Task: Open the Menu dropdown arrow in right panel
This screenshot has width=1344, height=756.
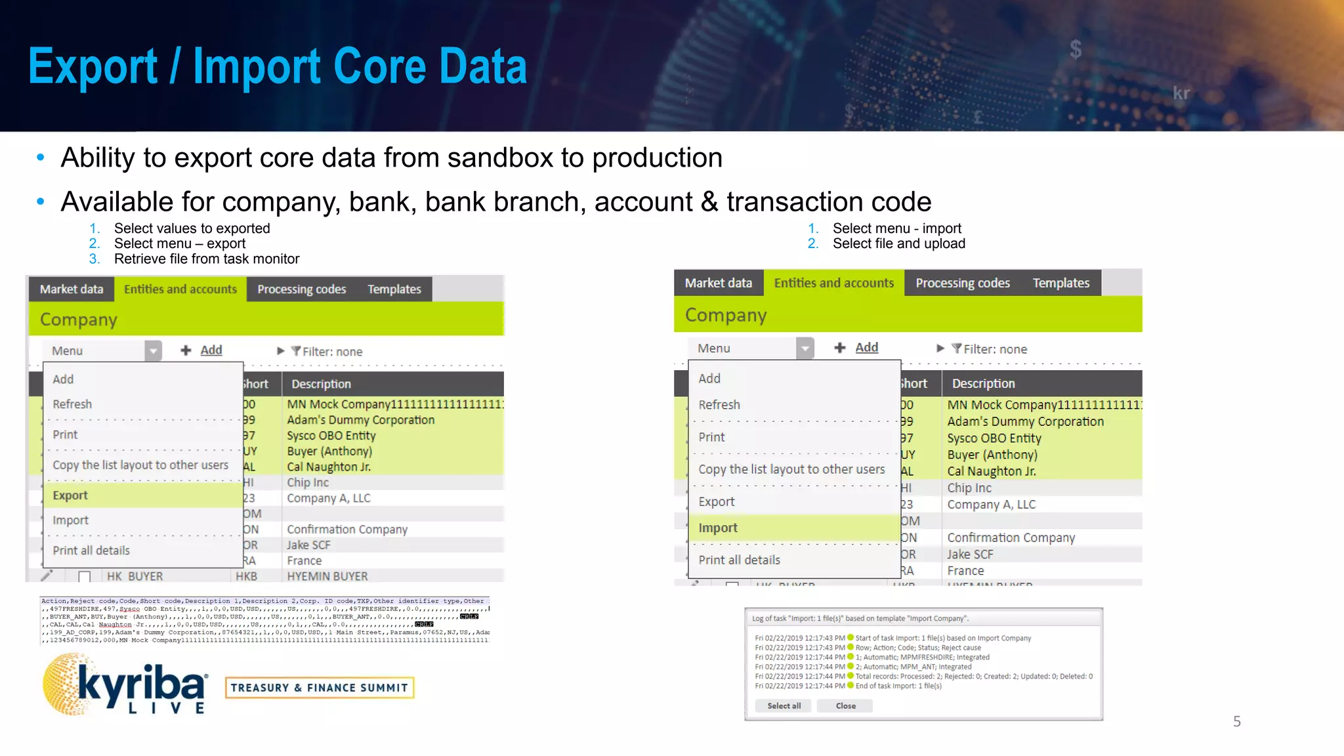Action: [x=805, y=348]
